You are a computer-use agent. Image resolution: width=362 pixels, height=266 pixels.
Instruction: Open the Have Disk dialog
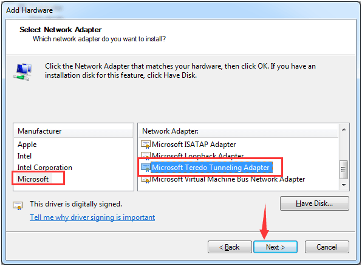pyautogui.click(x=315, y=203)
